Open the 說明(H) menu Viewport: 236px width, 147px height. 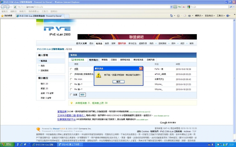(54, 11)
